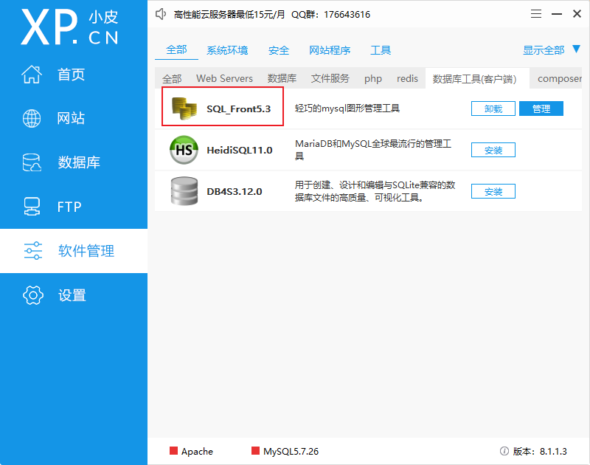The image size is (590, 465).
Task: Click the info icon beside 版本
Action: [504, 451]
